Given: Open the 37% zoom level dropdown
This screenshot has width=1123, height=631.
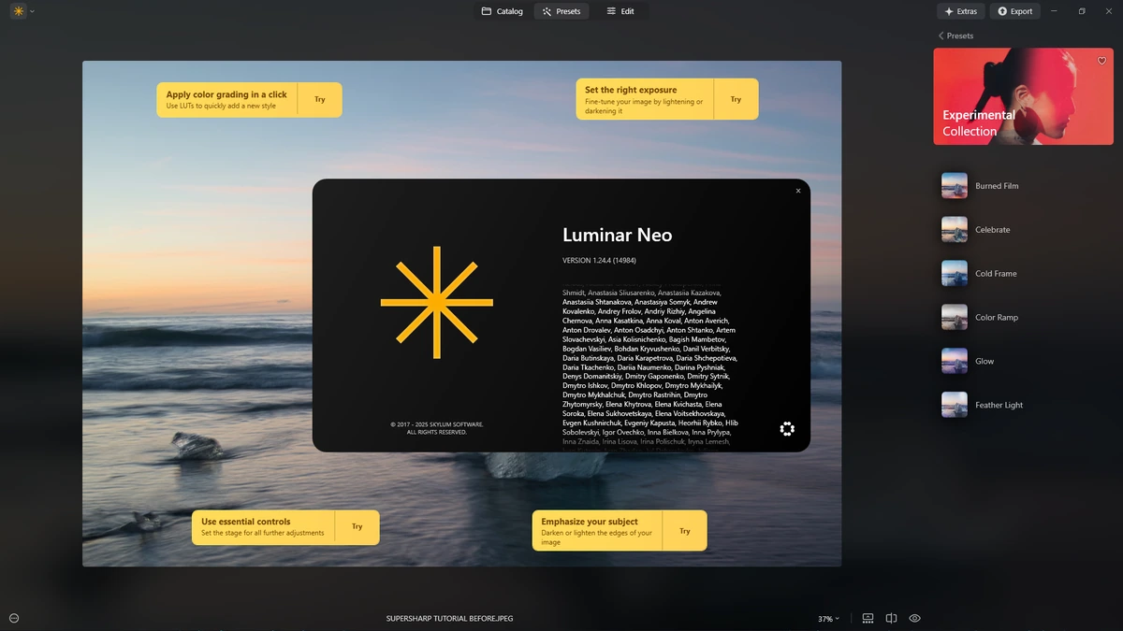Looking at the screenshot, I should pyautogui.click(x=828, y=619).
